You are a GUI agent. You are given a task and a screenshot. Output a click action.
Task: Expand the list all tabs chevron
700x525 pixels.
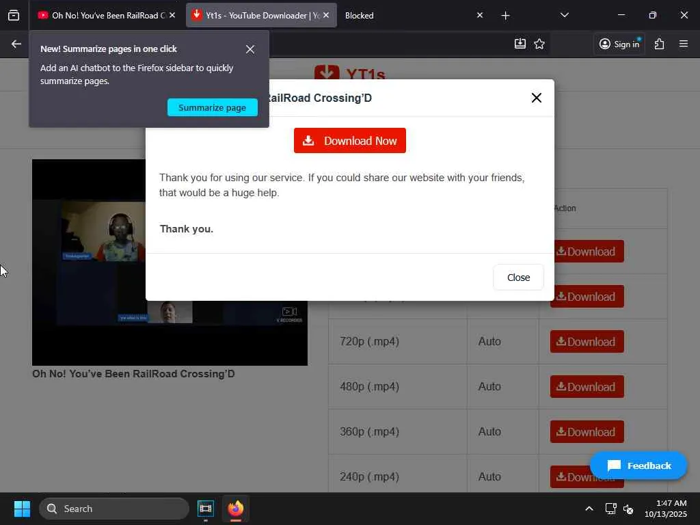564,15
